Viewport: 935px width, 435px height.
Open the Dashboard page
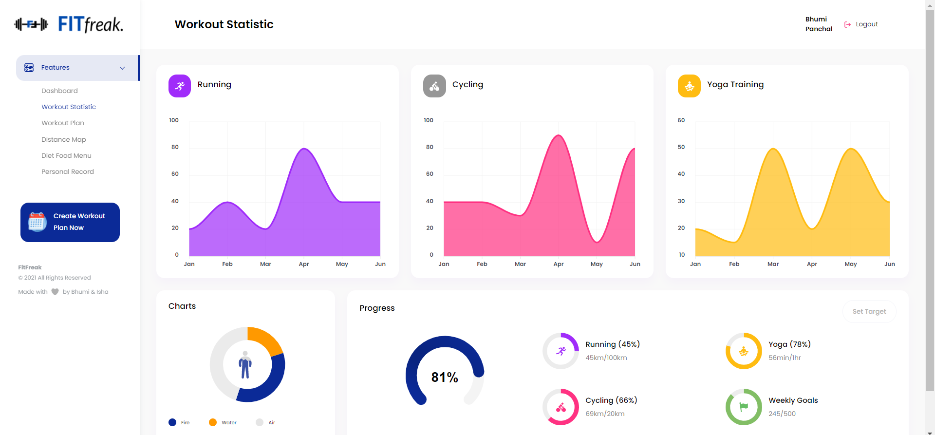click(x=59, y=91)
